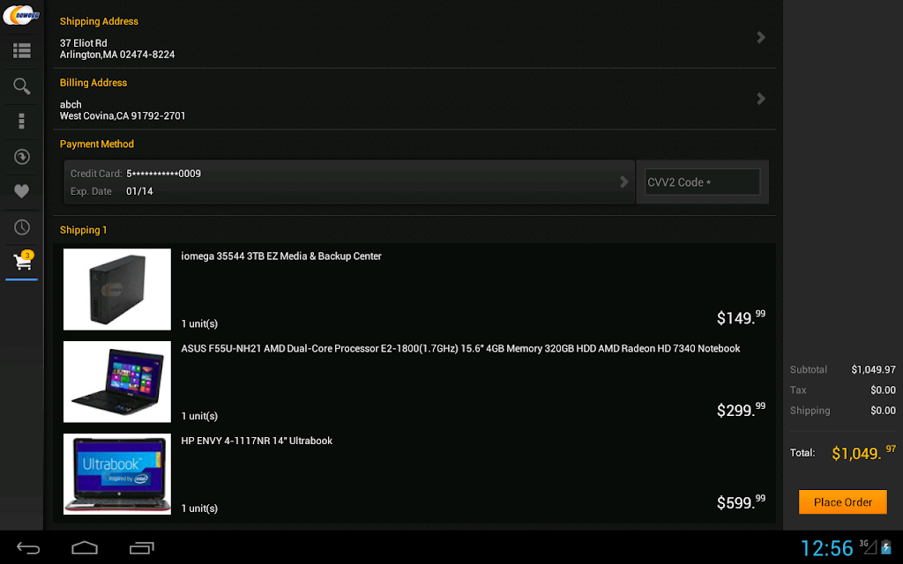The image size is (903, 564).
Task: Click the Place Order button
Action: coord(842,501)
